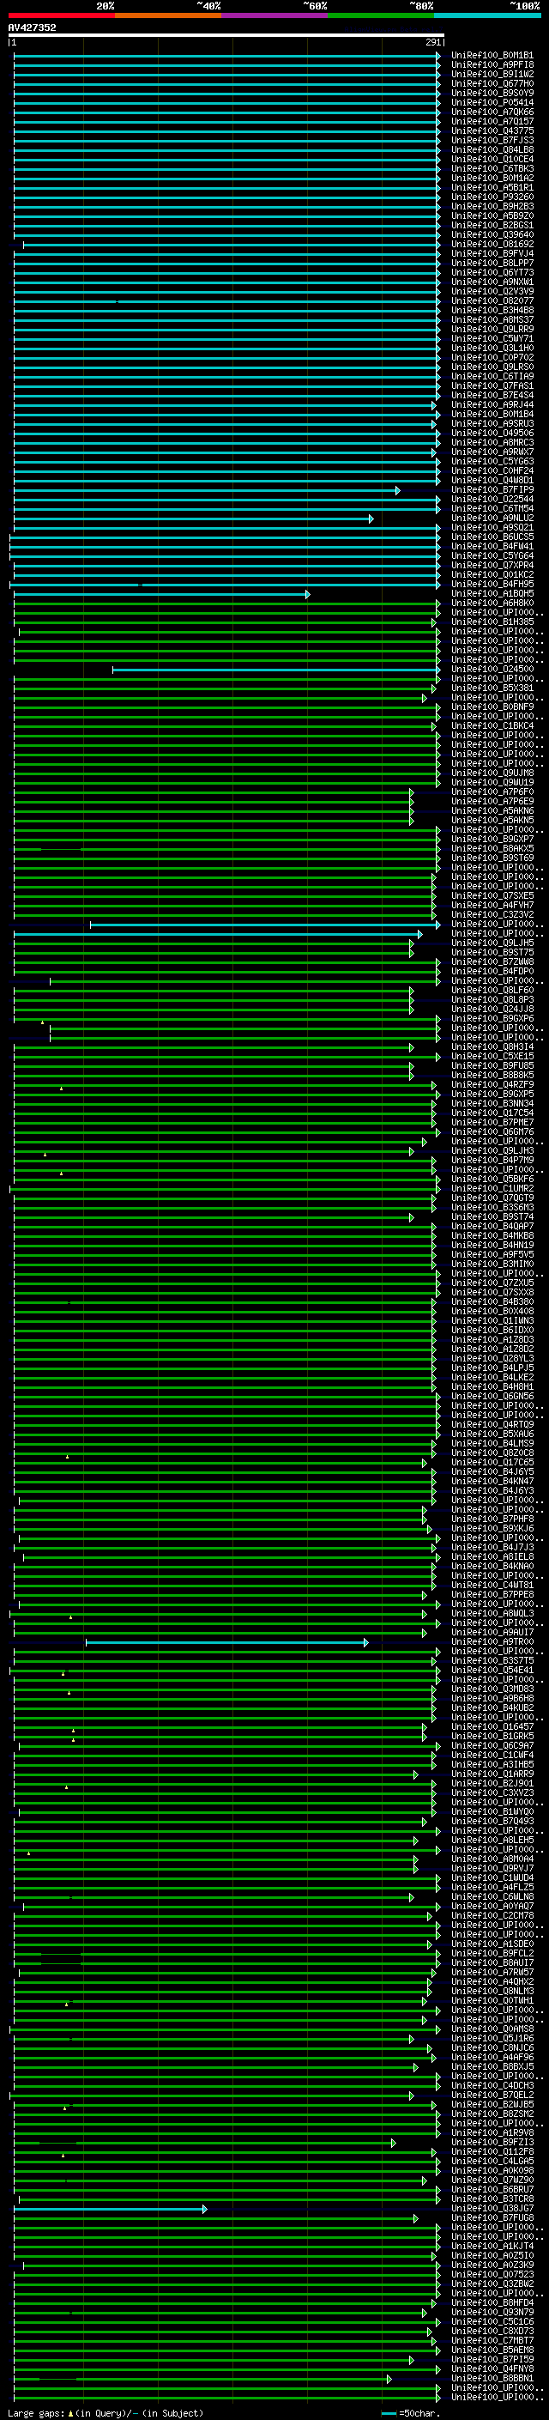The height and width of the screenshot is (2420, 549).
Task: Select hit label UniRef100_B7E434
Action: (492, 396)
